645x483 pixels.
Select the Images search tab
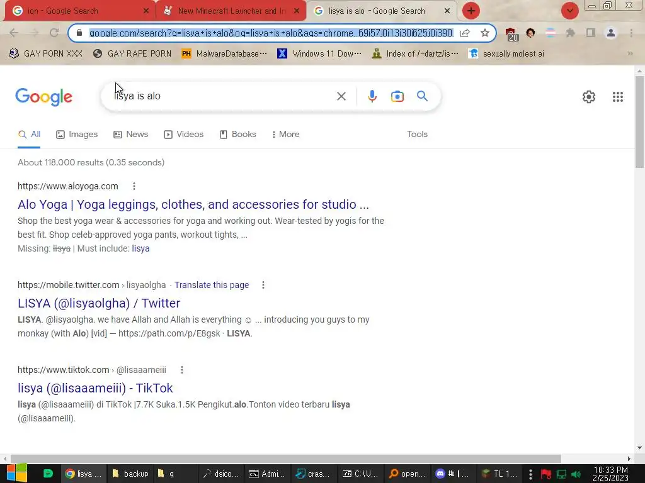pyautogui.click(x=77, y=135)
